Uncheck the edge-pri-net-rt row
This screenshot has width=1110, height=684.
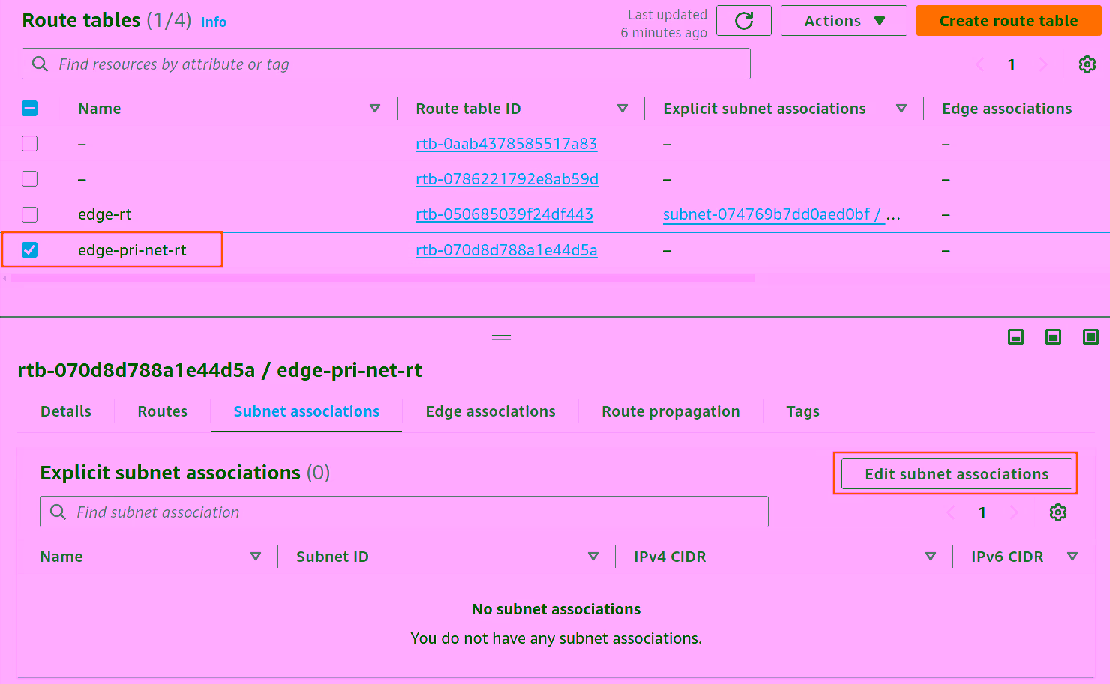coord(29,249)
